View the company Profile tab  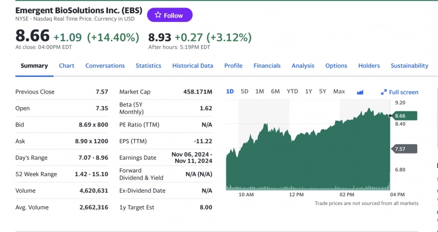click(x=233, y=66)
